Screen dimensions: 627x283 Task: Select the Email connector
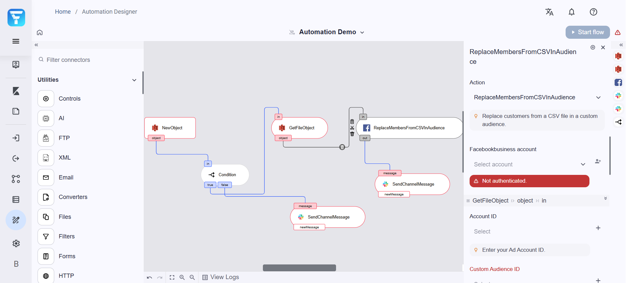click(66, 177)
